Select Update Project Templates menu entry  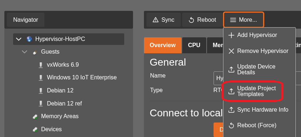[x=259, y=91]
